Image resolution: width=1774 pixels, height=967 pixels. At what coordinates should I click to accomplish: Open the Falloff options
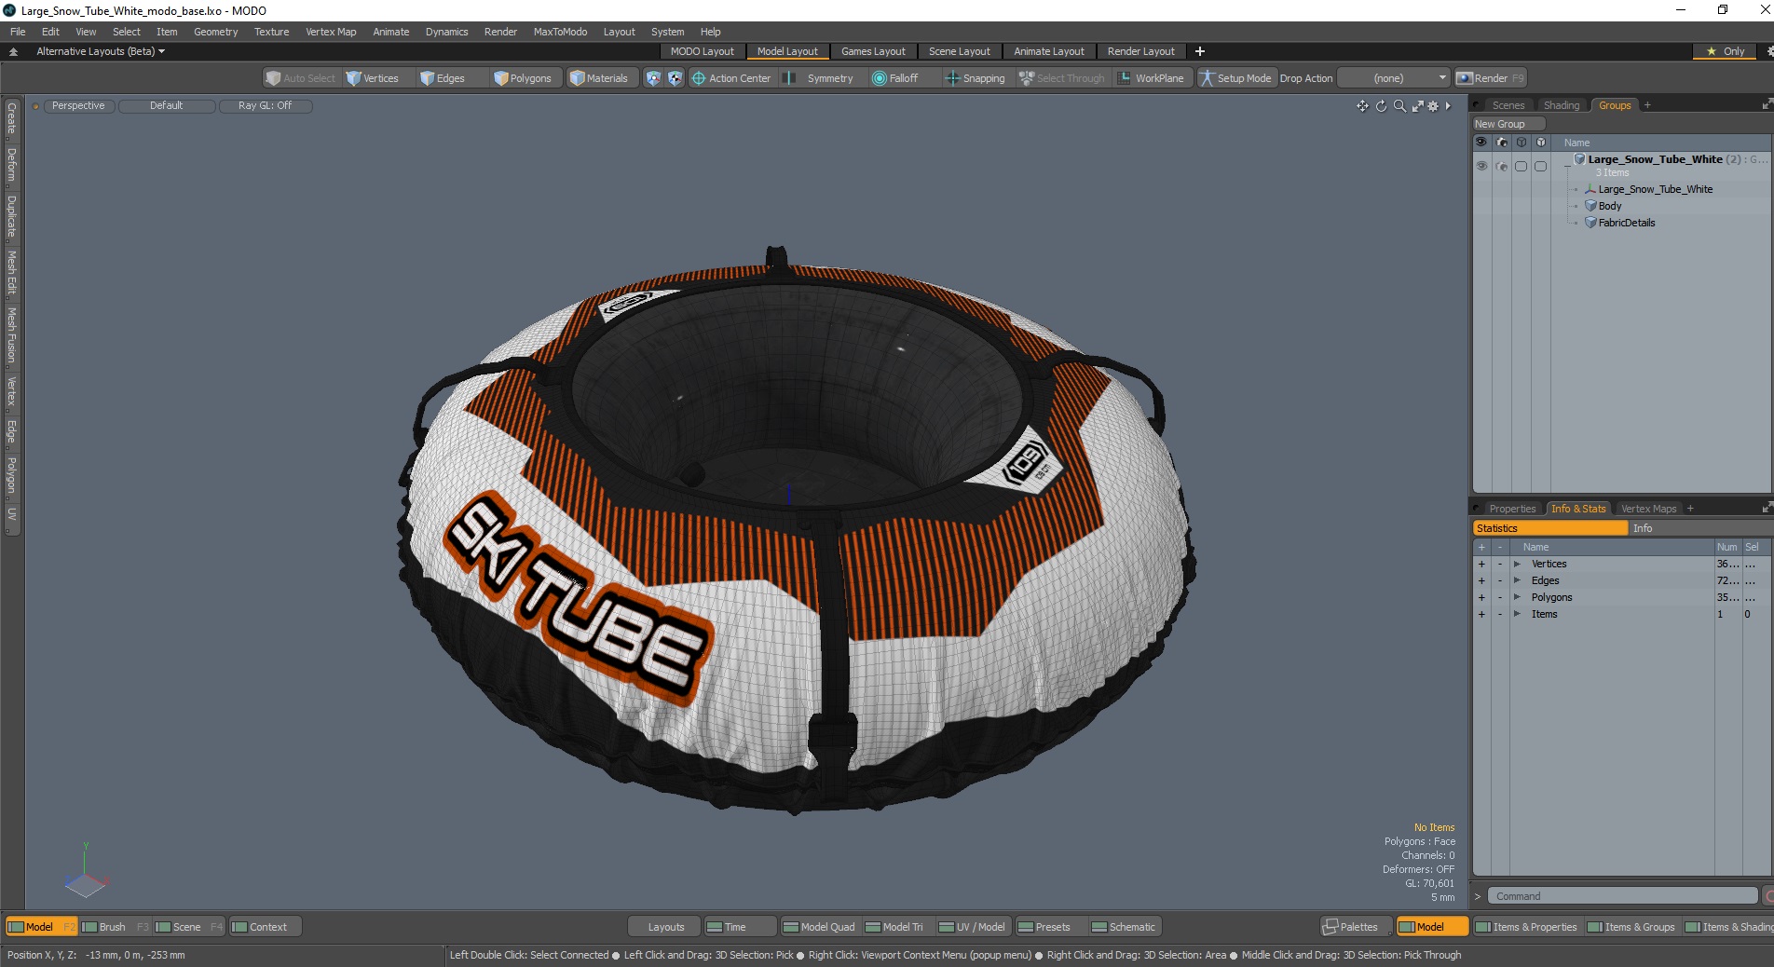click(895, 78)
